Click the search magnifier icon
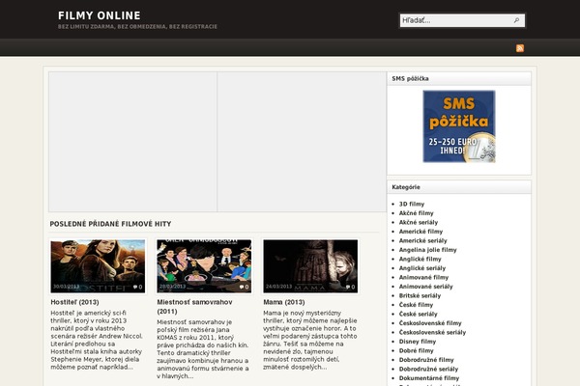Image resolution: width=580 pixels, height=386 pixels. point(516,20)
